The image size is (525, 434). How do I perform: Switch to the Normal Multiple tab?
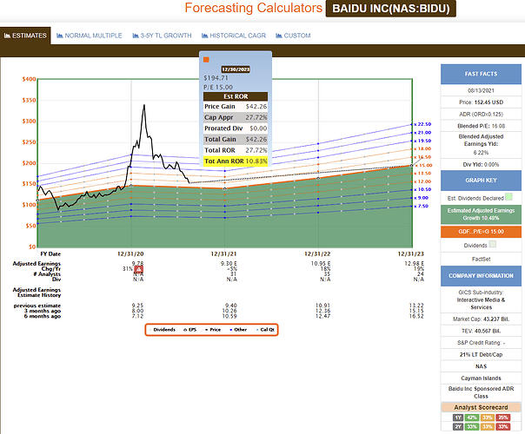(89, 36)
